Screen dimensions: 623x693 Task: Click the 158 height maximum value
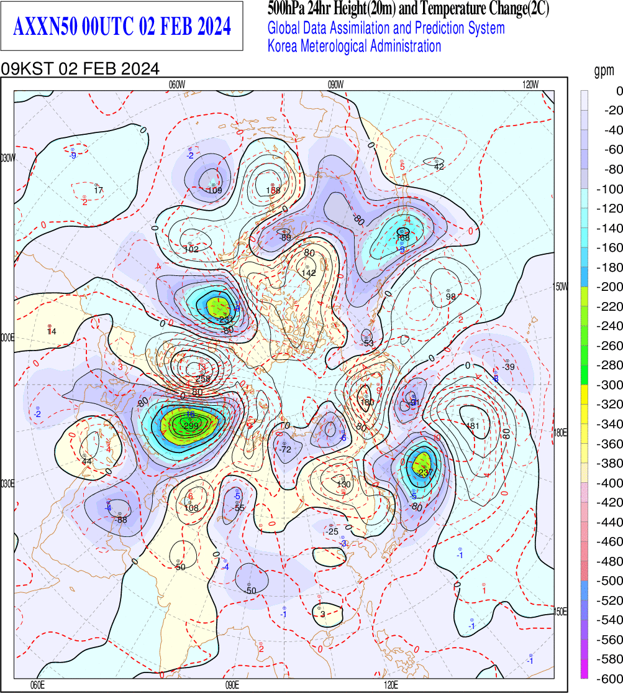273,190
